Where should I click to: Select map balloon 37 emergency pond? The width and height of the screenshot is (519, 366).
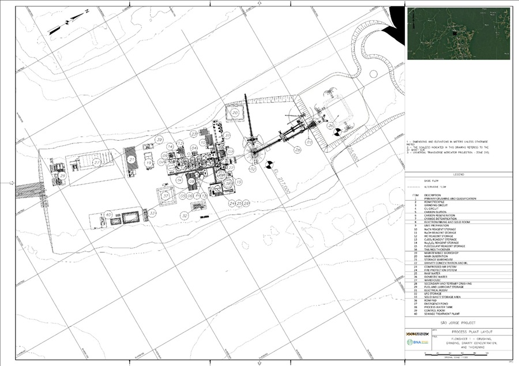[166, 196]
